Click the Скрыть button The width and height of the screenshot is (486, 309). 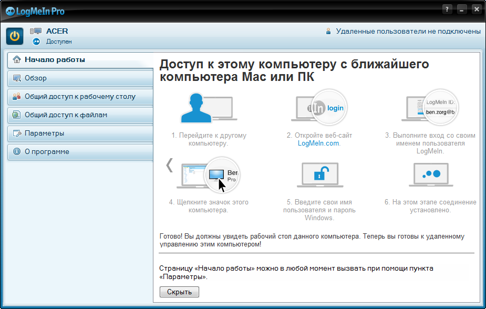point(180,292)
